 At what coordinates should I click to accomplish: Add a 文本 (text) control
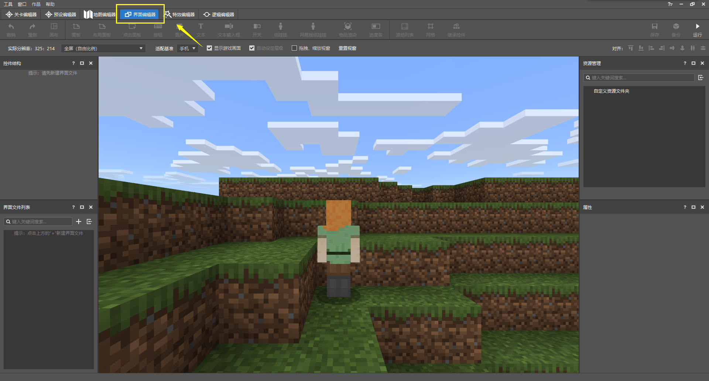(x=201, y=30)
